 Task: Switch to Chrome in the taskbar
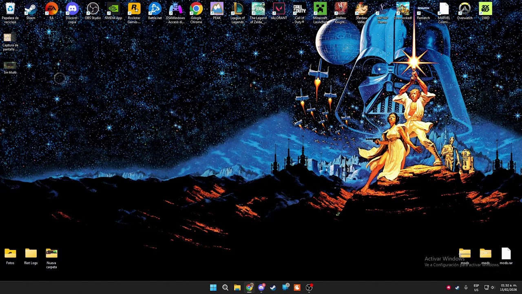click(x=249, y=287)
